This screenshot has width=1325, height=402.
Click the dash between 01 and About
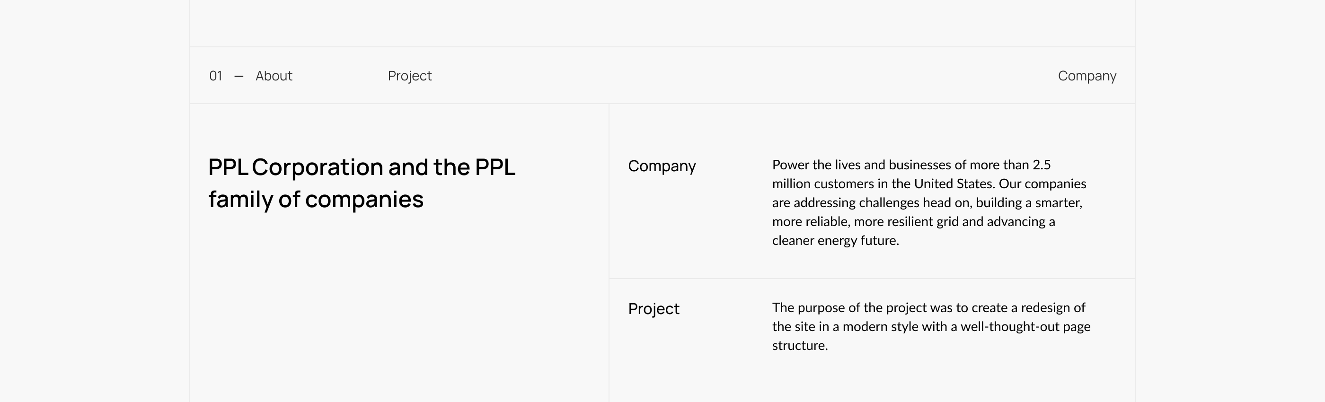pyautogui.click(x=238, y=76)
